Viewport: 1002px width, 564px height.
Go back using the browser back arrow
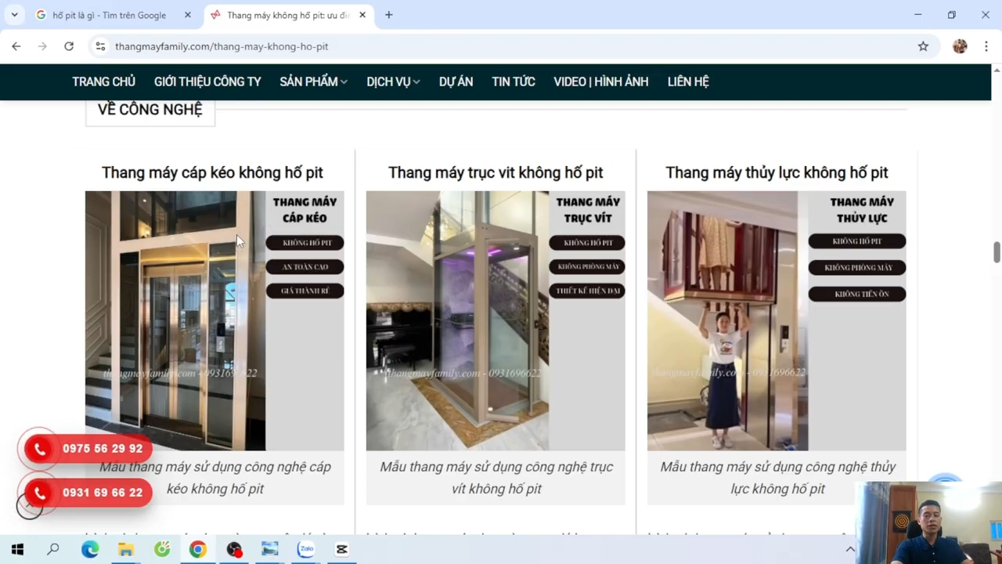coord(16,46)
